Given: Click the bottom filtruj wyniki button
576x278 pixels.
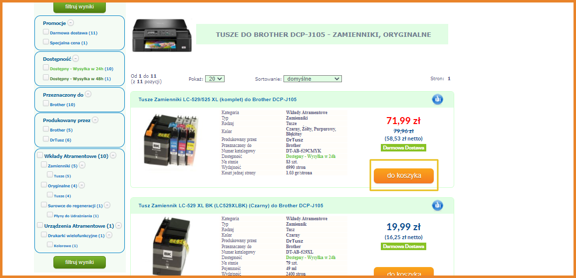Looking at the screenshot, I should tap(79, 262).
